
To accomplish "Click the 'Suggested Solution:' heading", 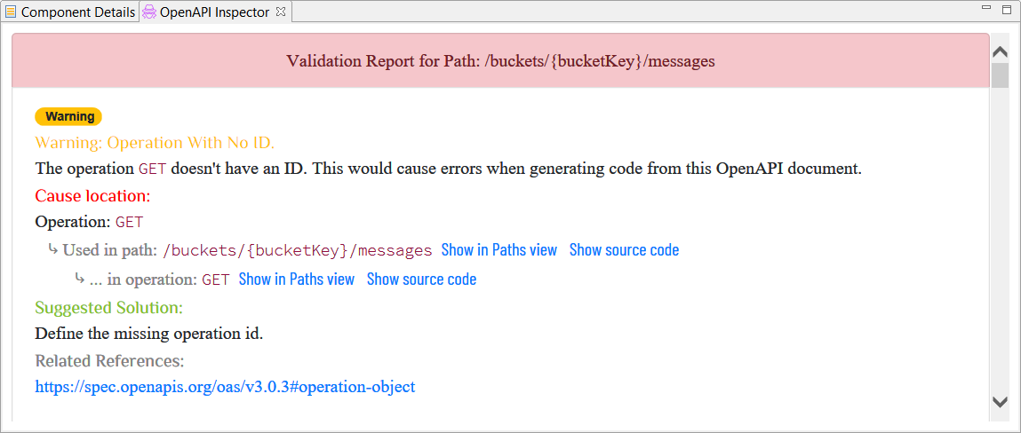I will tap(108, 308).
